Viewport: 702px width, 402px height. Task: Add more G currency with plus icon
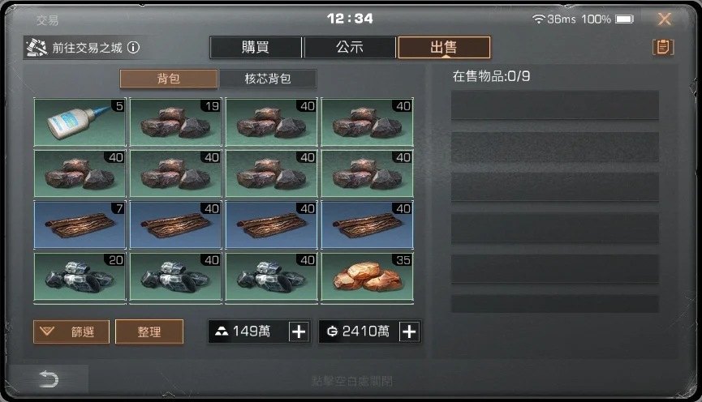pos(409,331)
